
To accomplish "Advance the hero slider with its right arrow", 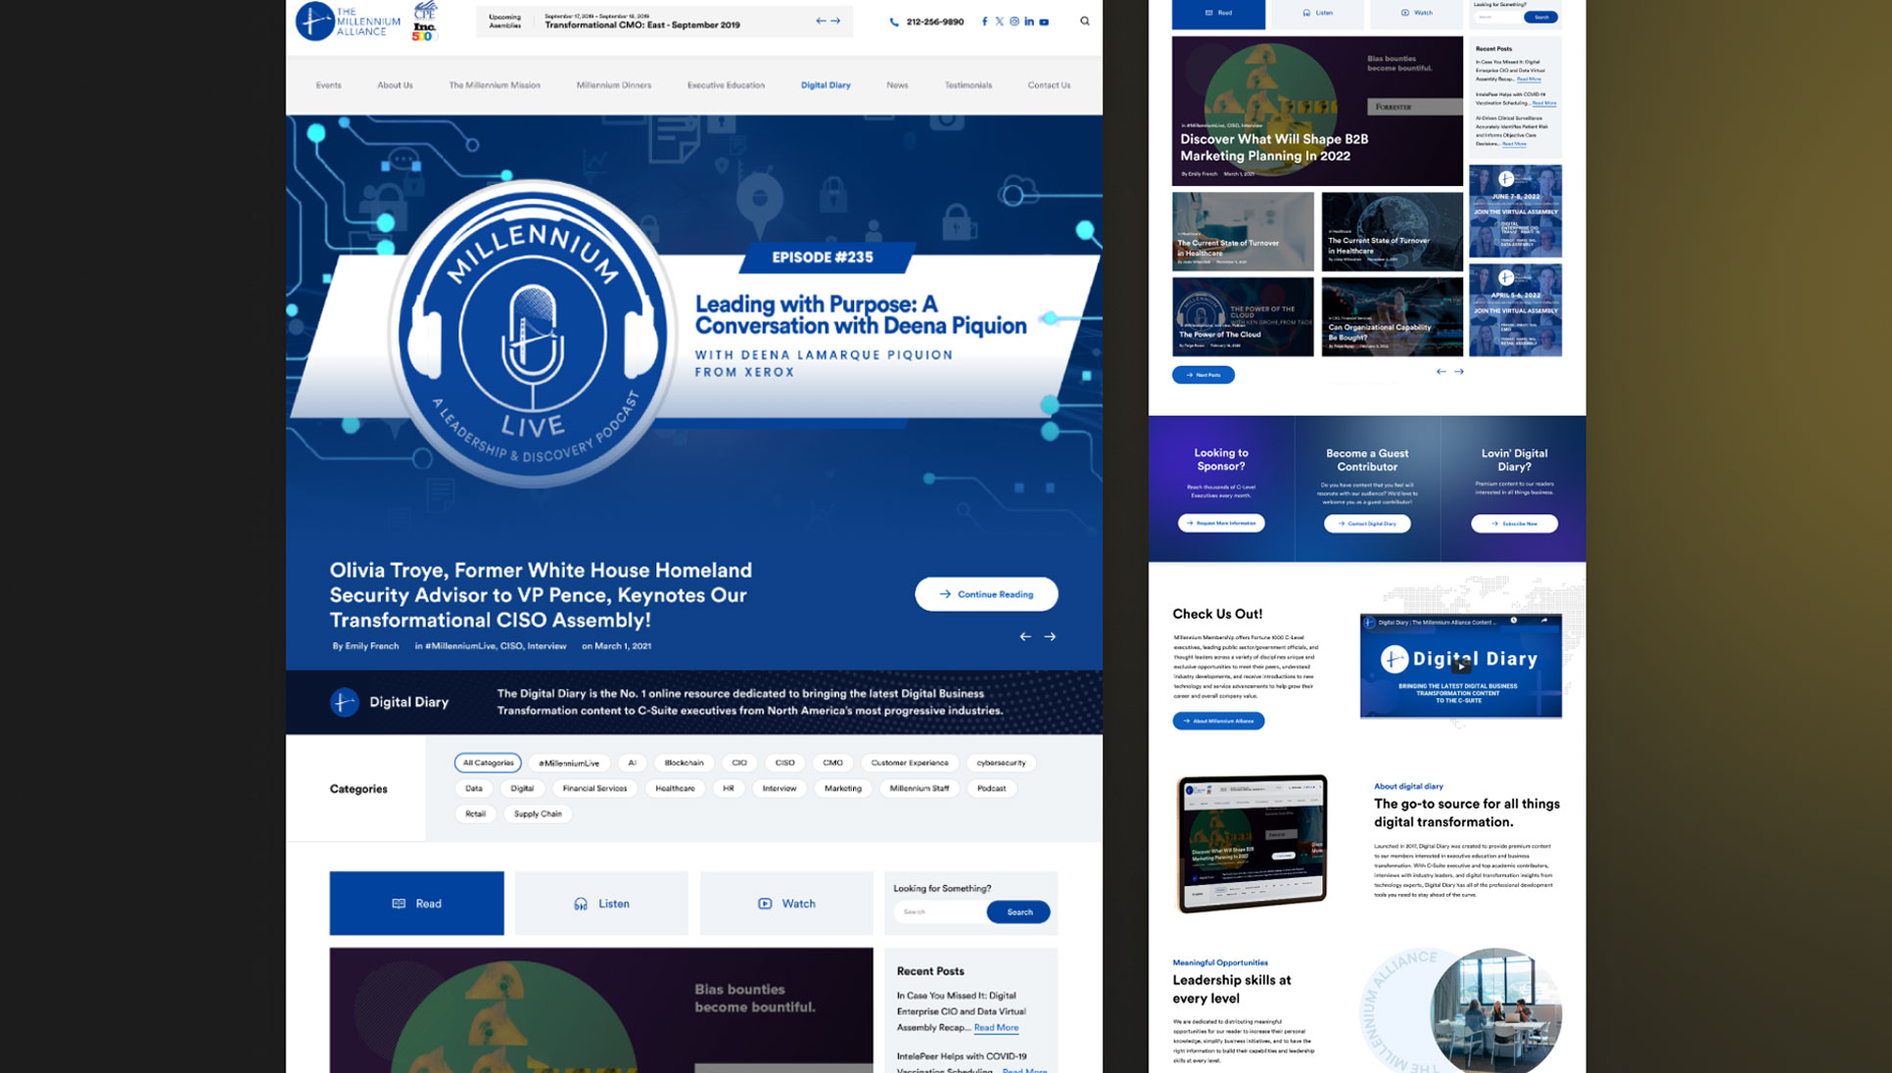I will 1050,636.
